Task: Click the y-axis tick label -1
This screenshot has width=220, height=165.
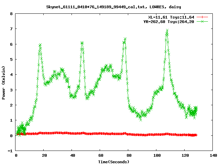Action: click(10, 151)
